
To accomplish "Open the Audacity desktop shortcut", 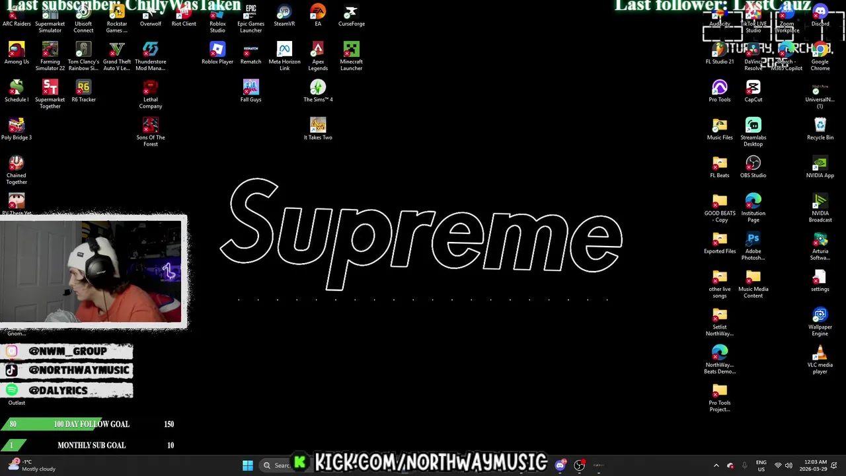I will 720,17.
